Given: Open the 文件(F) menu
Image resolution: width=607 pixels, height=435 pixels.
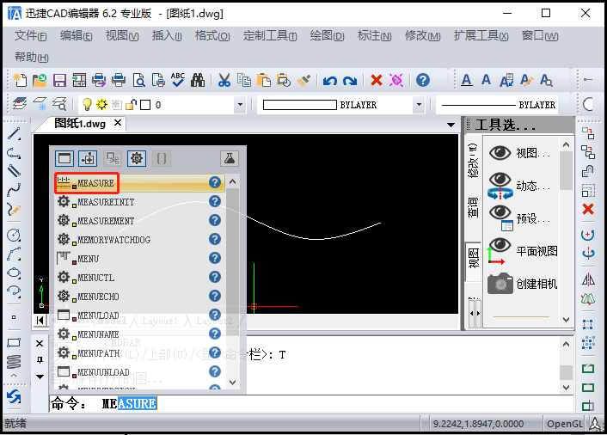Looking at the screenshot, I should pyautogui.click(x=31, y=36).
